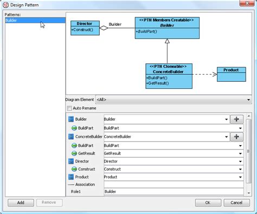The image size is (257, 214).
Task: Add a class with the plus beside ConcreteBuilder
Action: point(236,137)
